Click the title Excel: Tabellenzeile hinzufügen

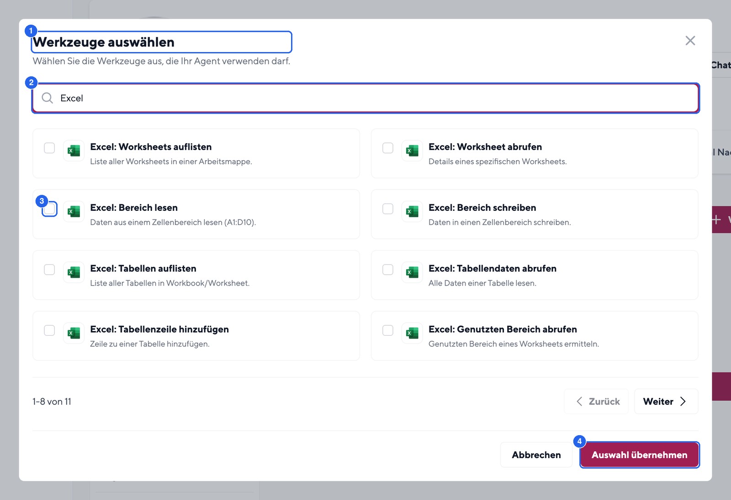pos(159,329)
